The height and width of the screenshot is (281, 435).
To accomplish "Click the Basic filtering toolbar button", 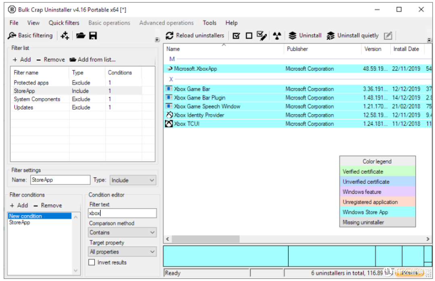I will pyautogui.click(x=30, y=35).
